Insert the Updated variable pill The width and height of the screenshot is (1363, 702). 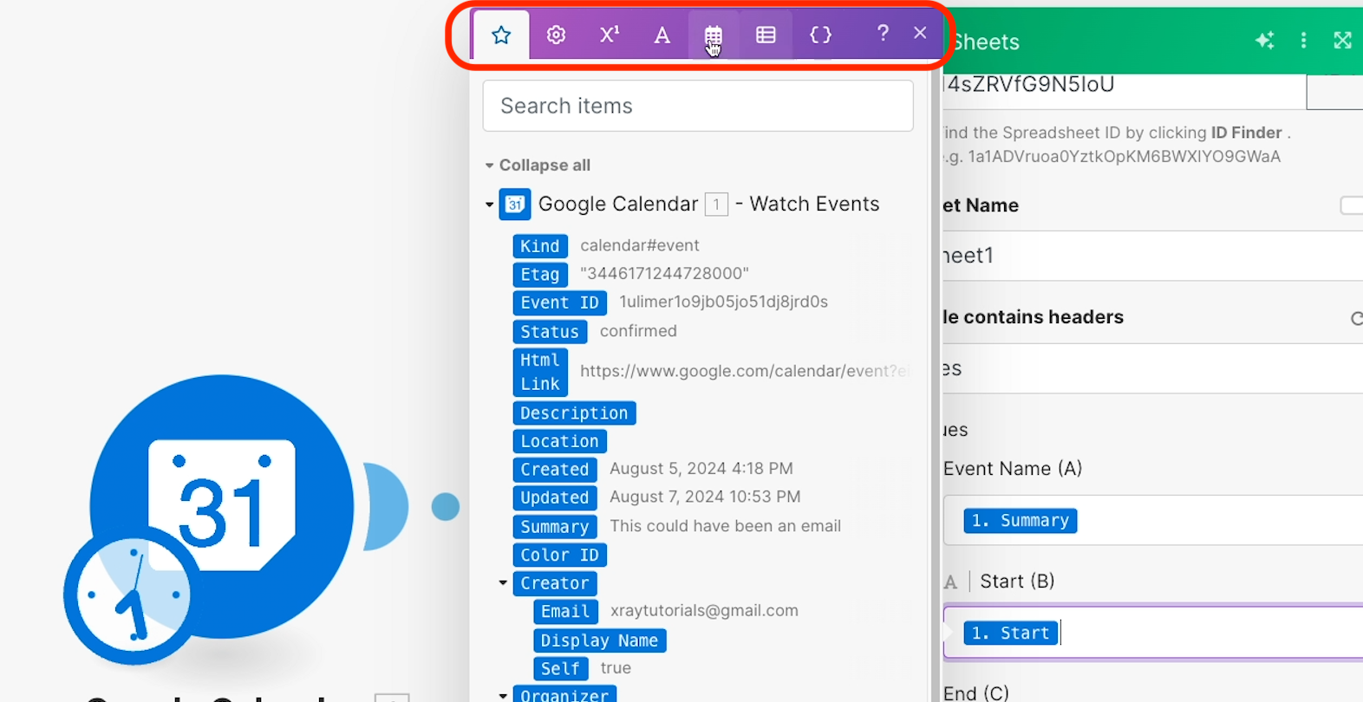[555, 497]
